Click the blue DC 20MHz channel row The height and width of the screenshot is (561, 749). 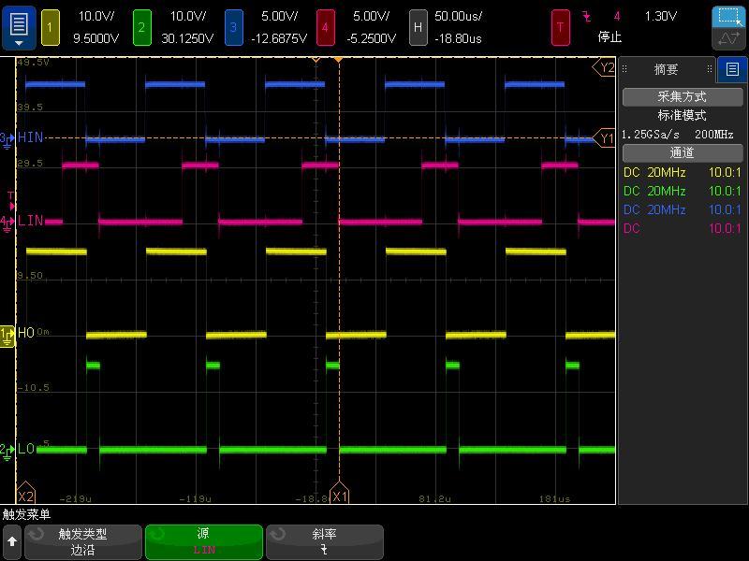click(683, 209)
